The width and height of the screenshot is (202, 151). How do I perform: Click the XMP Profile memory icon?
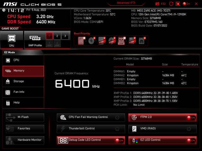point(35,38)
